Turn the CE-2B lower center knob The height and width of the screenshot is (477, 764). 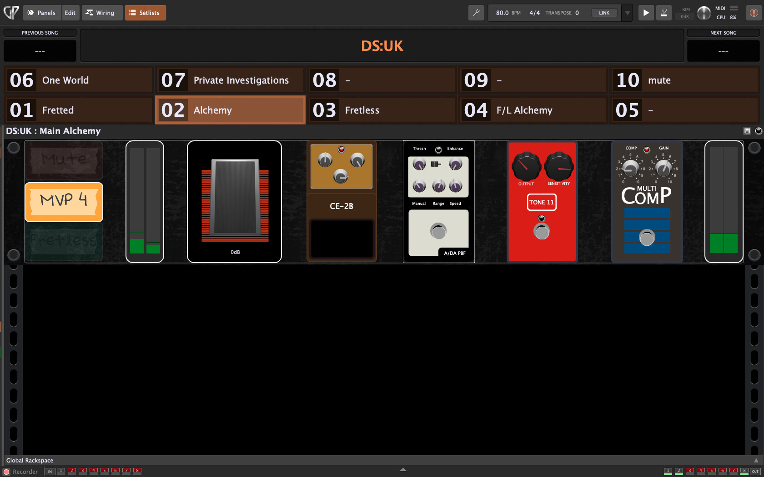pyautogui.click(x=341, y=176)
